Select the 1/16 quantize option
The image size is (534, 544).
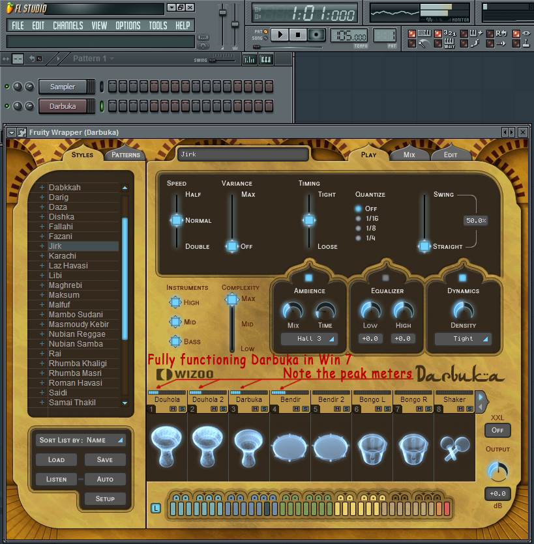pyautogui.click(x=358, y=218)
